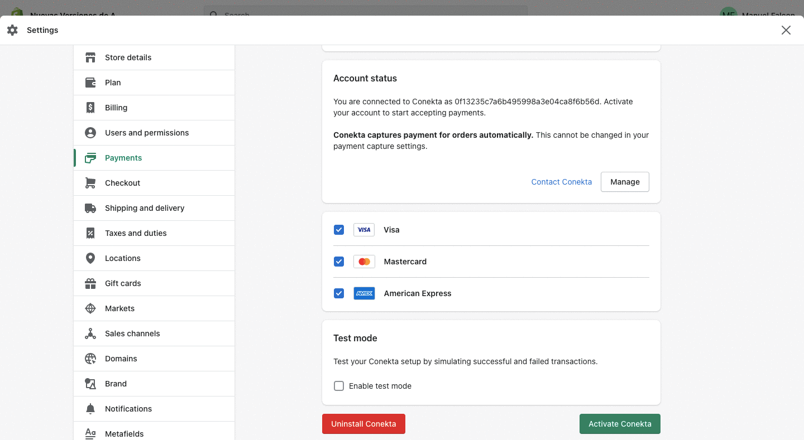Image resolution: width=804 pixels, height=440 pixels.
Task: Navigate to Locations settings
Action: pos(154,258)
